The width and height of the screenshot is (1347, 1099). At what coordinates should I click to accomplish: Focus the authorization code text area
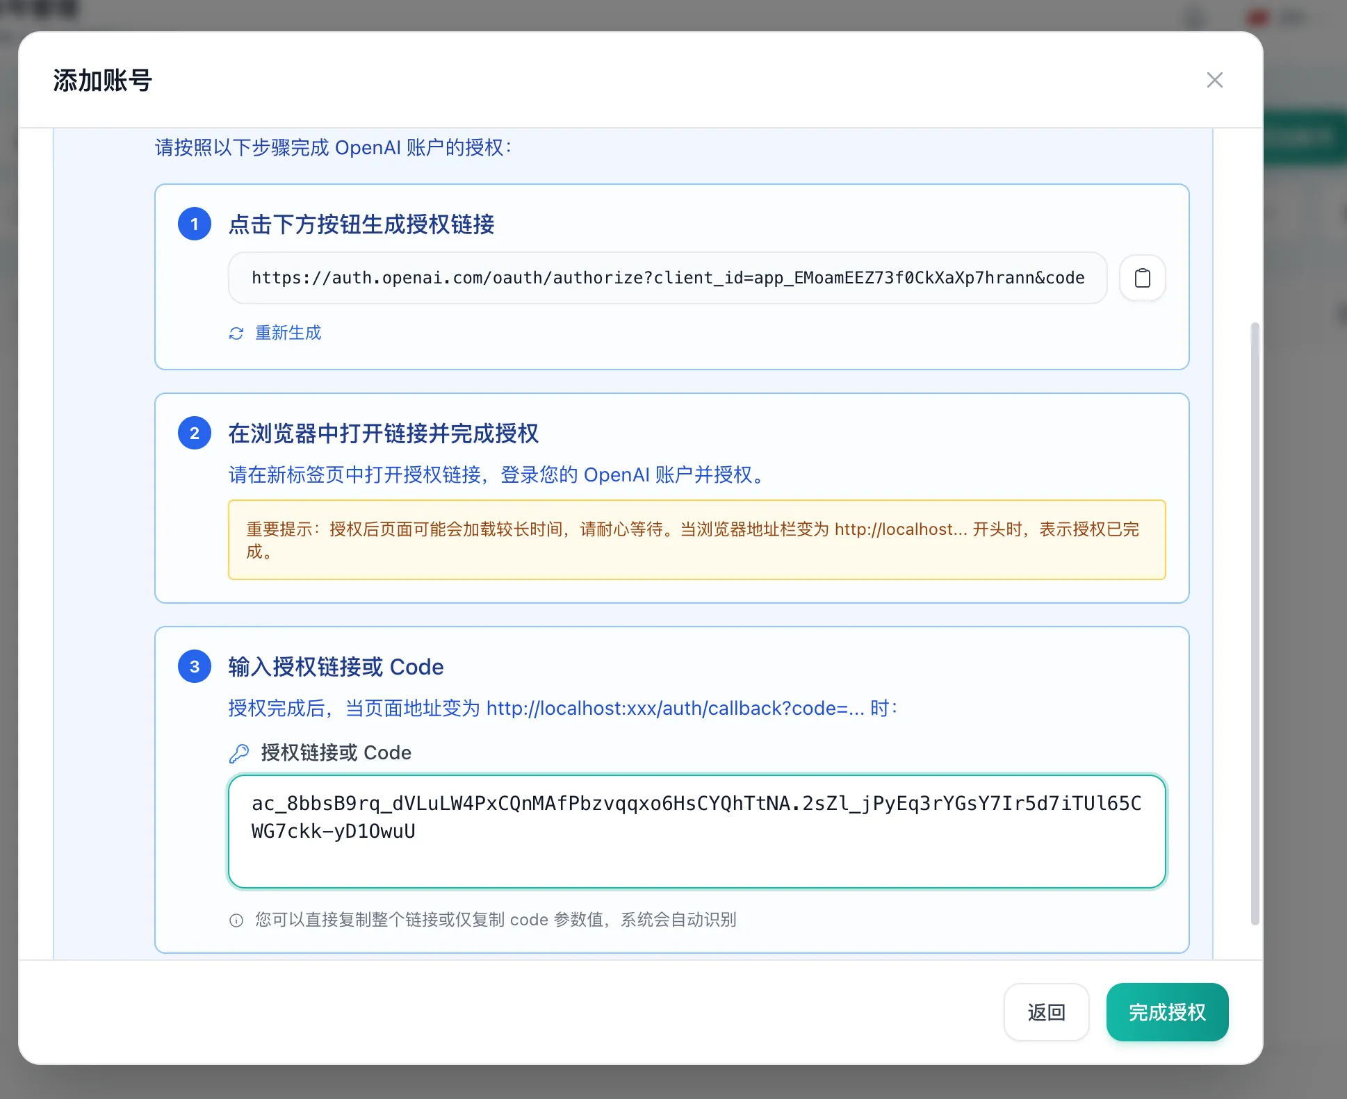[x=696, y=831]
